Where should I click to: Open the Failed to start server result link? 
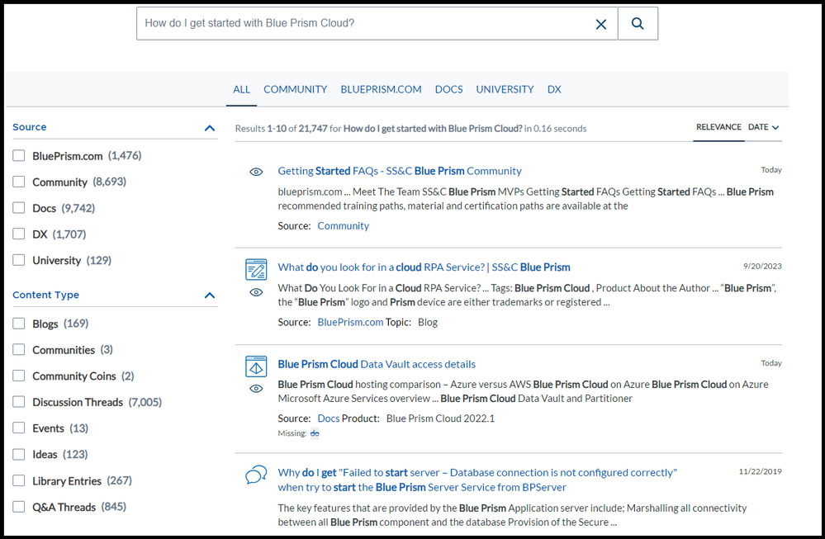coord(477,480)
